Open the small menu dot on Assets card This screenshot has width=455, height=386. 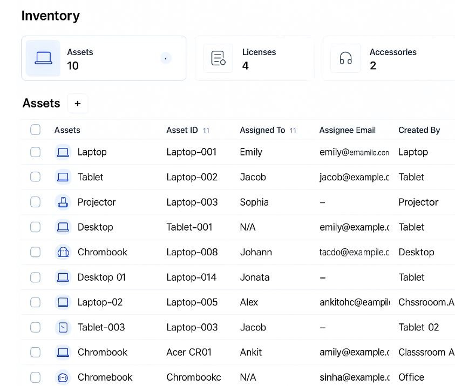(166, 58)
